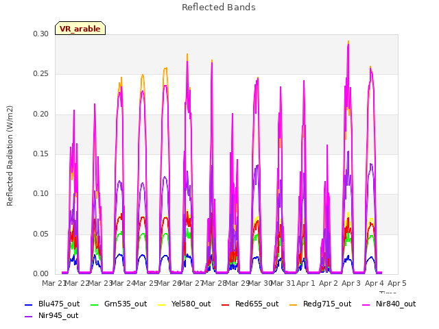
Task: Click the Apr 2 x-axis date label
Action: [329, 283]
